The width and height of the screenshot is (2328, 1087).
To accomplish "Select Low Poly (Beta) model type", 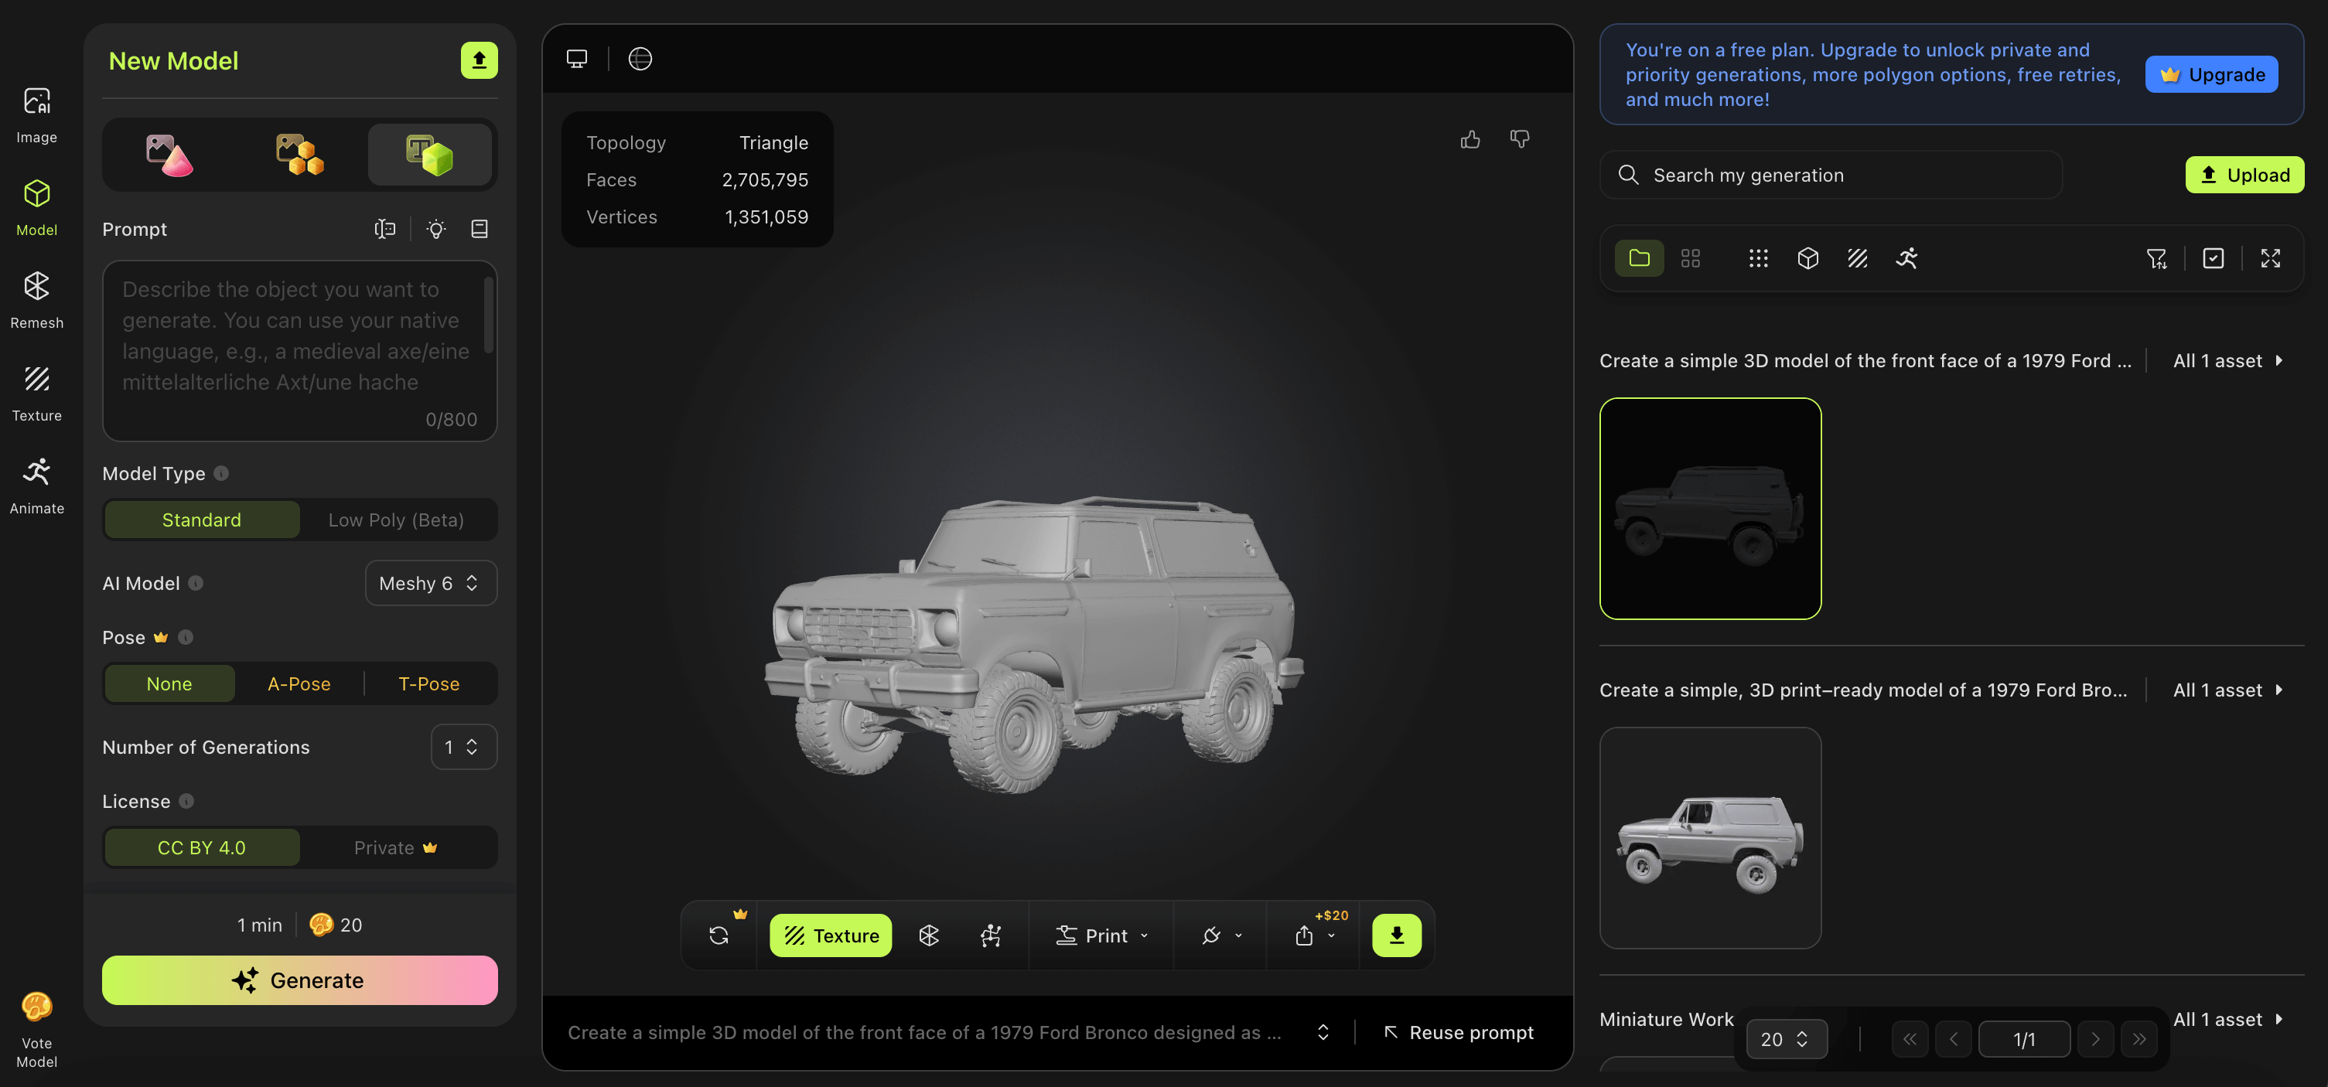I will coord(396,520).
